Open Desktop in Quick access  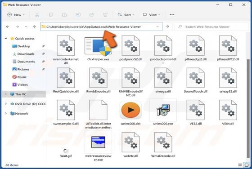tap(23, 46)
